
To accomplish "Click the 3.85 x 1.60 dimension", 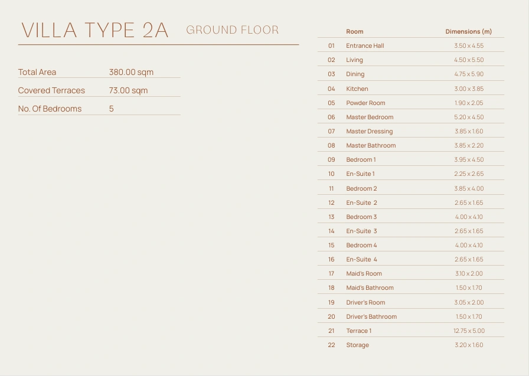I will coord(469,131).
